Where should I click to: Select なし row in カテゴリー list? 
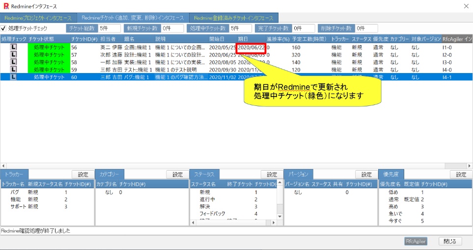(x=142, y=192)
